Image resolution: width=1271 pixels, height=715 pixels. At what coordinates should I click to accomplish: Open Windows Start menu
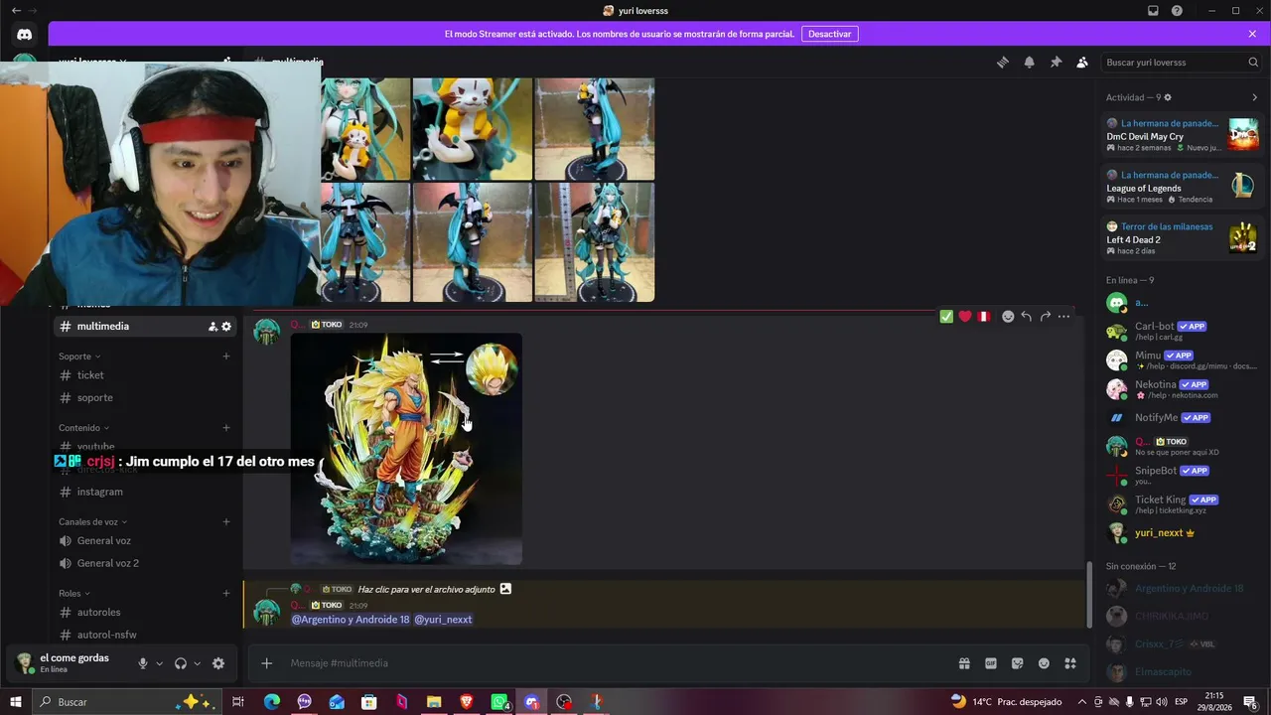16,702
